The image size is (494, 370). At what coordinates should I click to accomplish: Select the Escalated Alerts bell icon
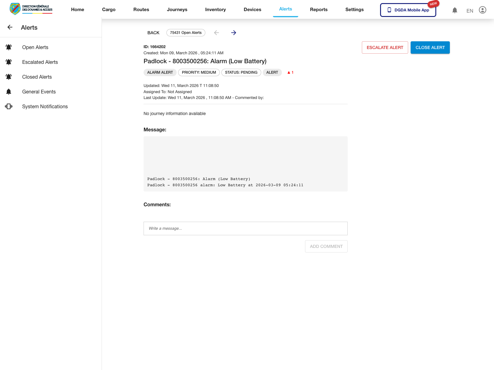[8, 62]
